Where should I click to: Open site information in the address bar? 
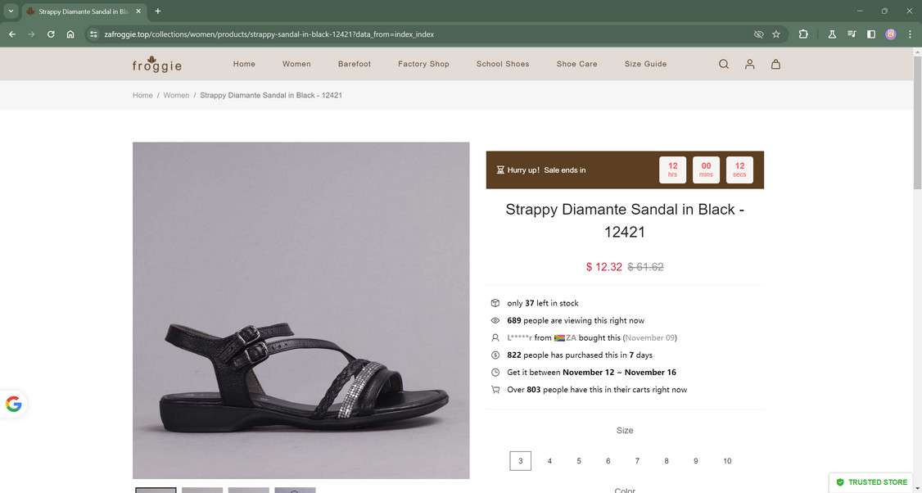click(x=93, y=34)
